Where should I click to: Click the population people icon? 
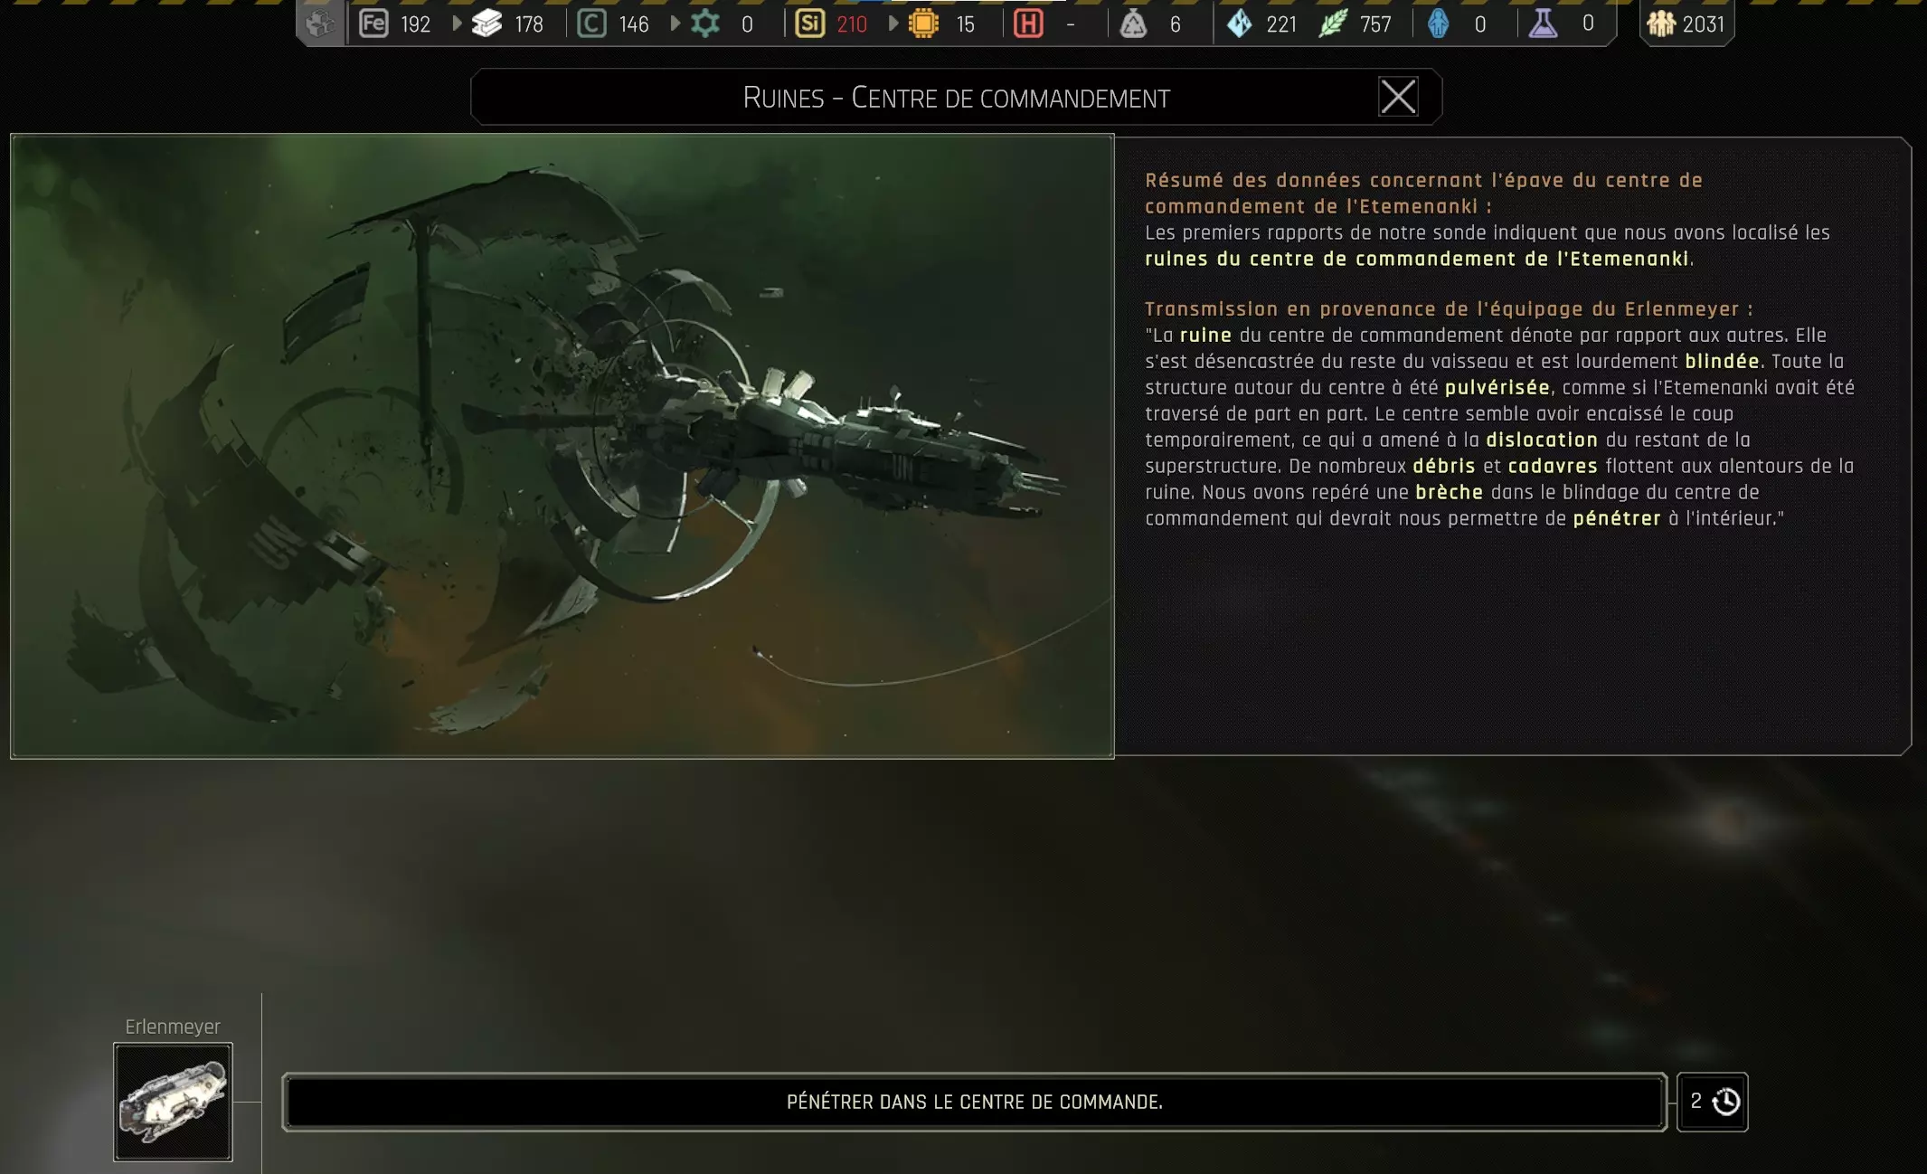pos(1661,24)
